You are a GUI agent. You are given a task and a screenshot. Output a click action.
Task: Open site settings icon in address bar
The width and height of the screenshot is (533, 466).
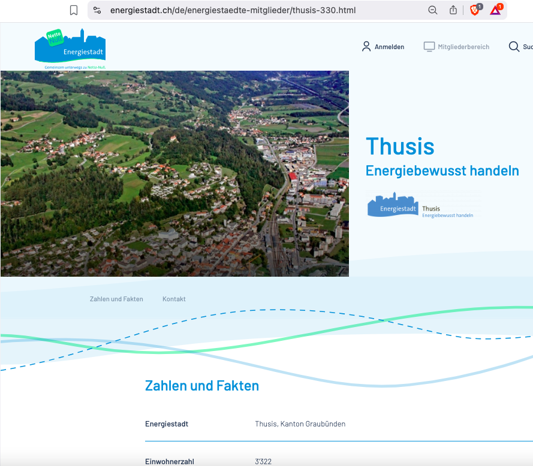point(98,10)
